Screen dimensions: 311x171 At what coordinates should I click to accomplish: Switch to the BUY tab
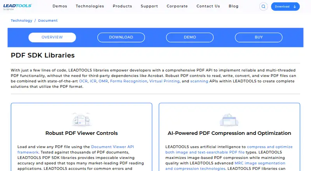click(x=259, y=37)
